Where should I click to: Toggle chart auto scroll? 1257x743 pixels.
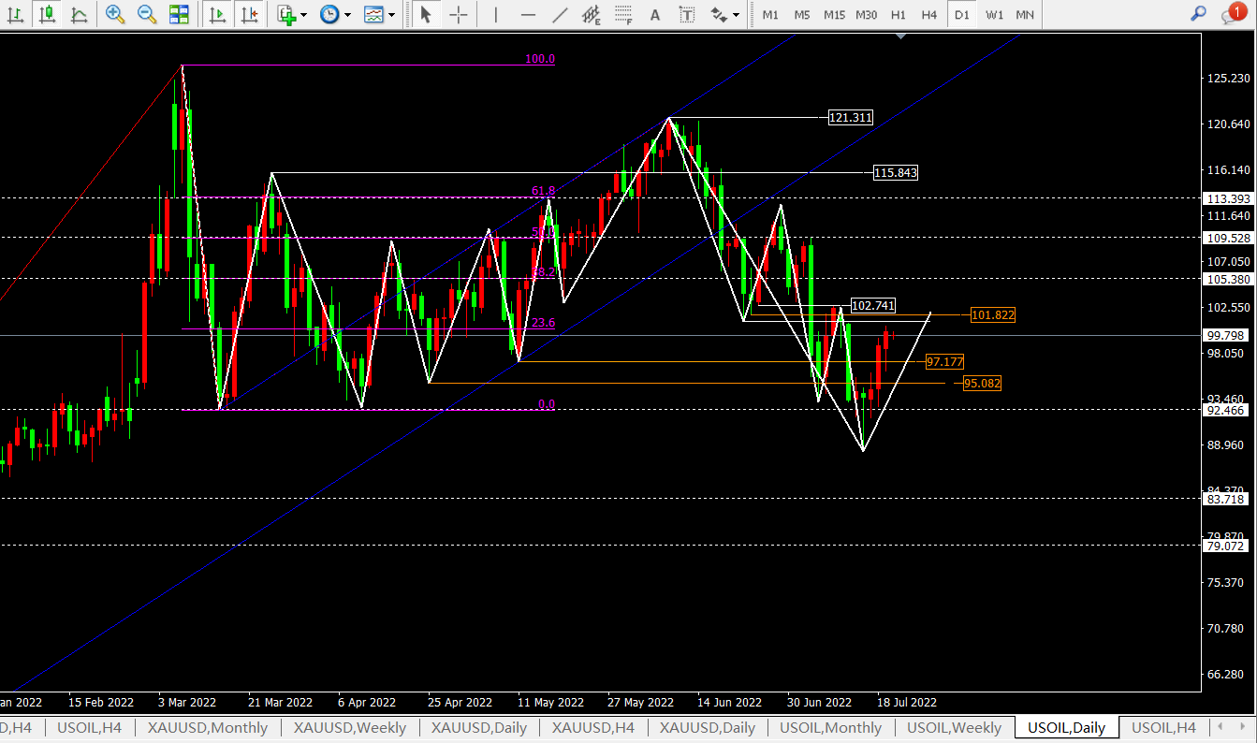point(217,14)
